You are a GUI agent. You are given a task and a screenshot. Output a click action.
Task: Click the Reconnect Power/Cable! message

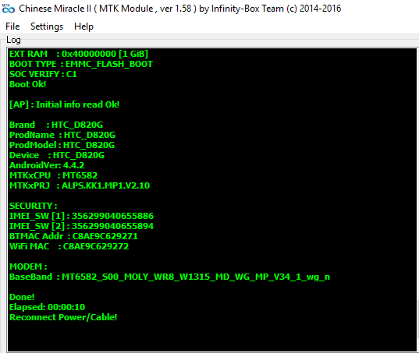(x=63, y=317)
